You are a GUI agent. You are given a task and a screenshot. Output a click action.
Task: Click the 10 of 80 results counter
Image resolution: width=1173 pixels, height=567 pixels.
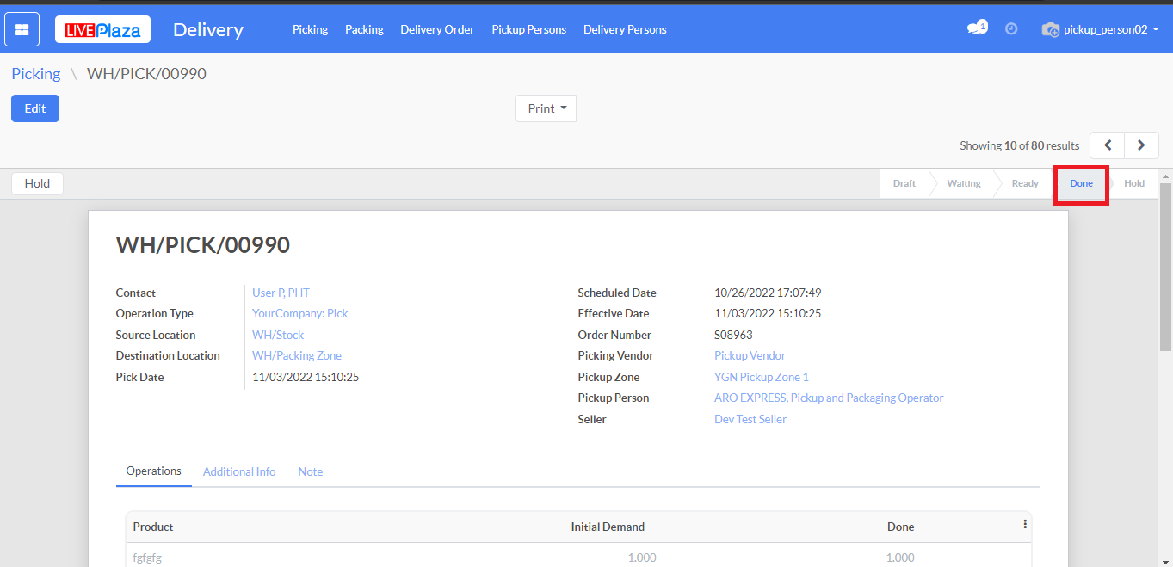tap(1020, 145)
